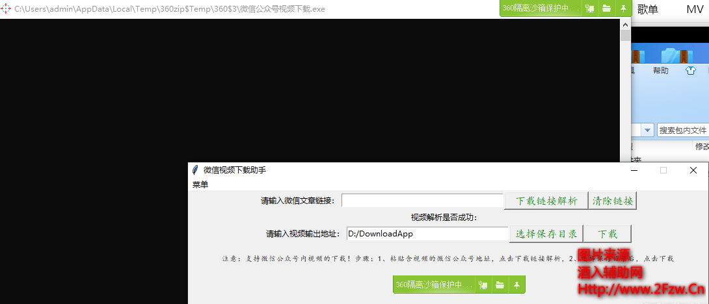Click the network icon in bottom sandbox bar

pyautogui.click(x=483, y=285)
